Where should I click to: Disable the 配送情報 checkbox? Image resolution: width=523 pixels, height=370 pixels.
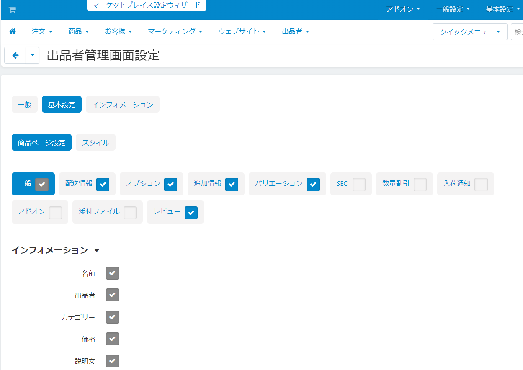point(103,185)
